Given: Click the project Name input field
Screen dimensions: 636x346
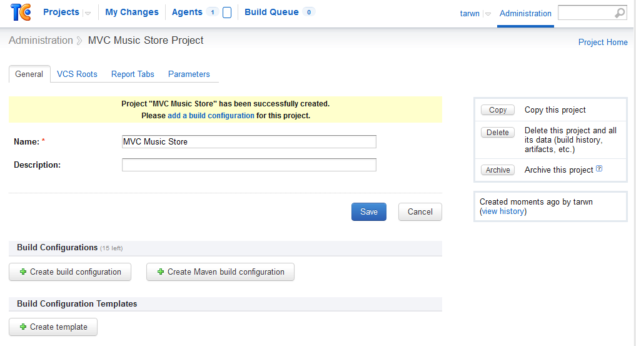Looking at the screenshot, I should (x=249, y=141).
